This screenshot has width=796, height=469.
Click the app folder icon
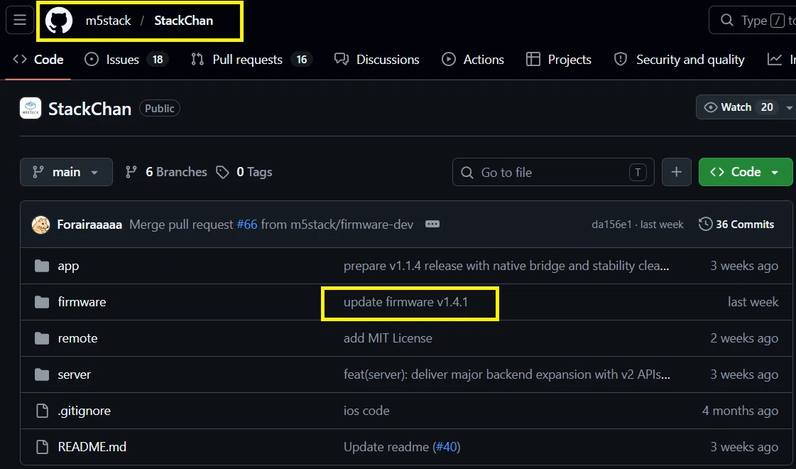click(x=42, y=266)
